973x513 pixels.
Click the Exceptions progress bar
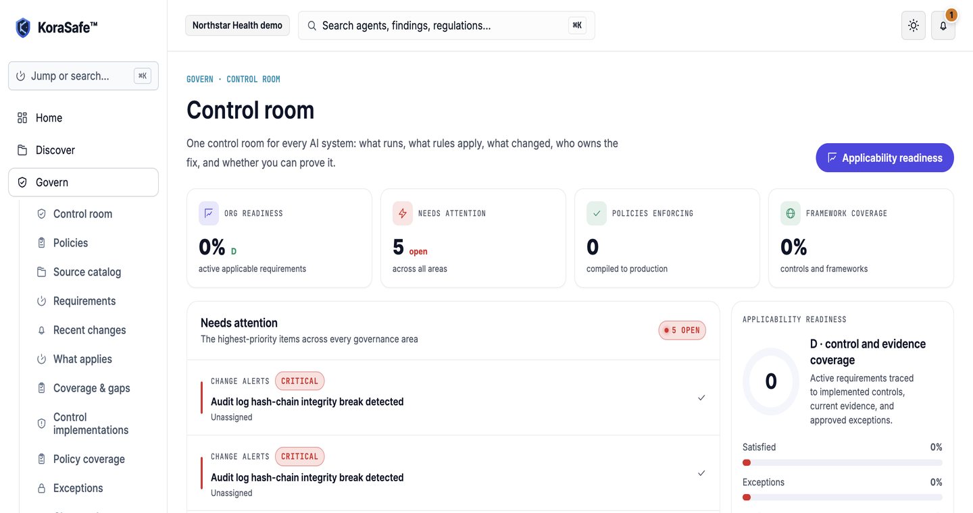point(843,497)
